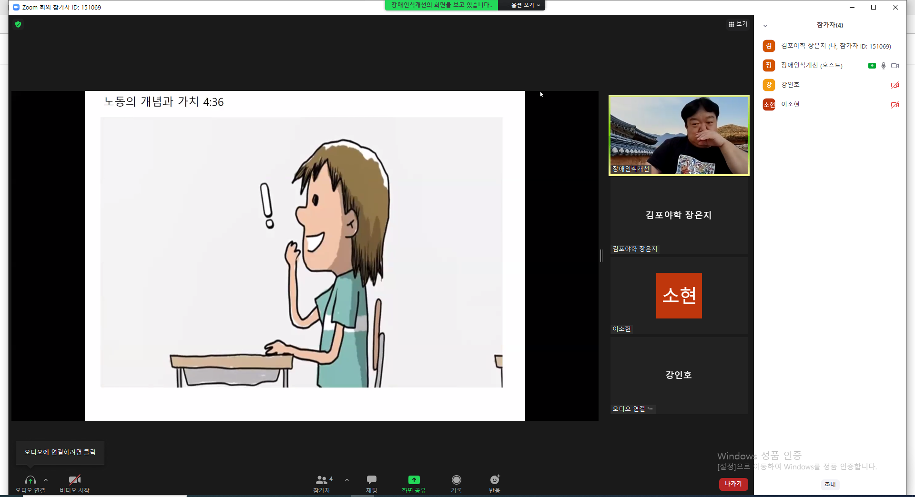Open the 옵션 보기 dropdown at top

526,5
